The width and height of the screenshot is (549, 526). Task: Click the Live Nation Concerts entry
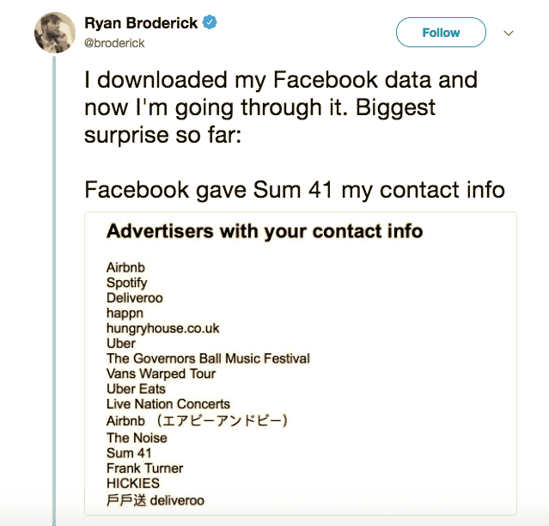pos(168,404)
